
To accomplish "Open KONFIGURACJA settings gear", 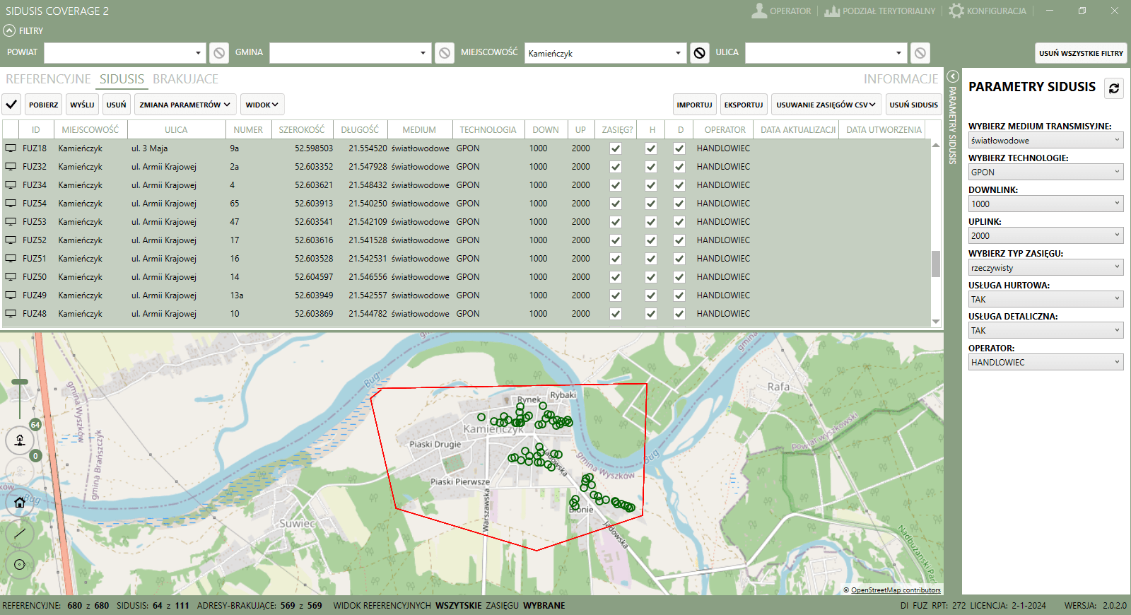I will pos(956,11).
